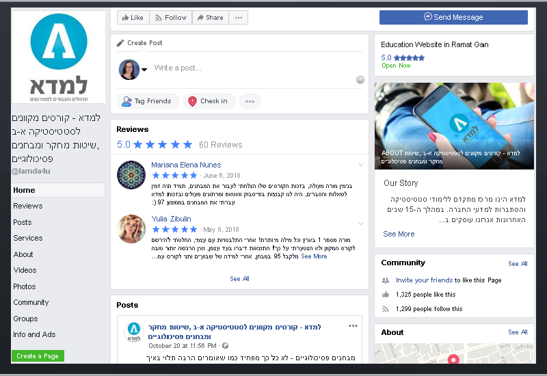This screenshot has width=547, height=376.
Task: Click Yulia Zibulin avatar thumbnail
Action: 131,229
